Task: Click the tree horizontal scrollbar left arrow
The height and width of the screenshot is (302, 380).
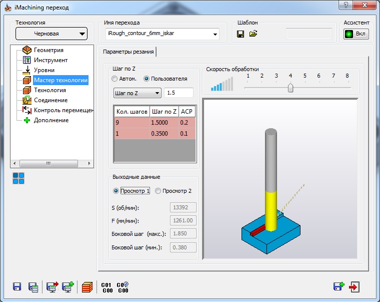Action: click(14, 163)
